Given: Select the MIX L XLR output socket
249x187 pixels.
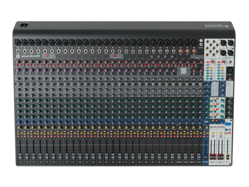Looking at the screenshot, I should 224,43.
